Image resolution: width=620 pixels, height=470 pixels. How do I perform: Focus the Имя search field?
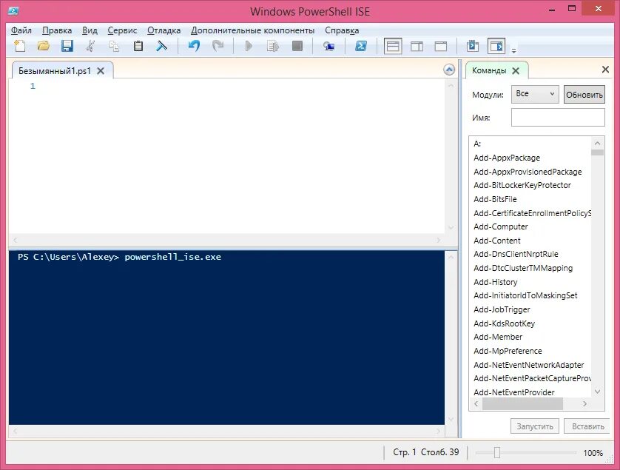(x=558, y=118)
